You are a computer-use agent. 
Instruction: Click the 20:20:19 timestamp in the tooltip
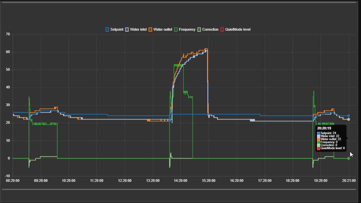(x=324, y=128)
